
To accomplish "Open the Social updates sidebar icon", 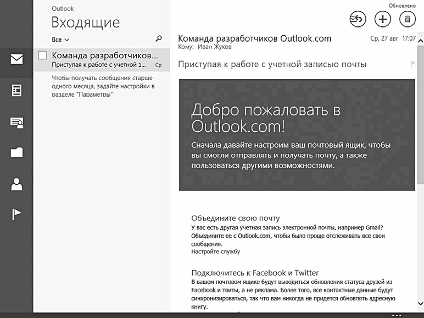I will [17, 123].
